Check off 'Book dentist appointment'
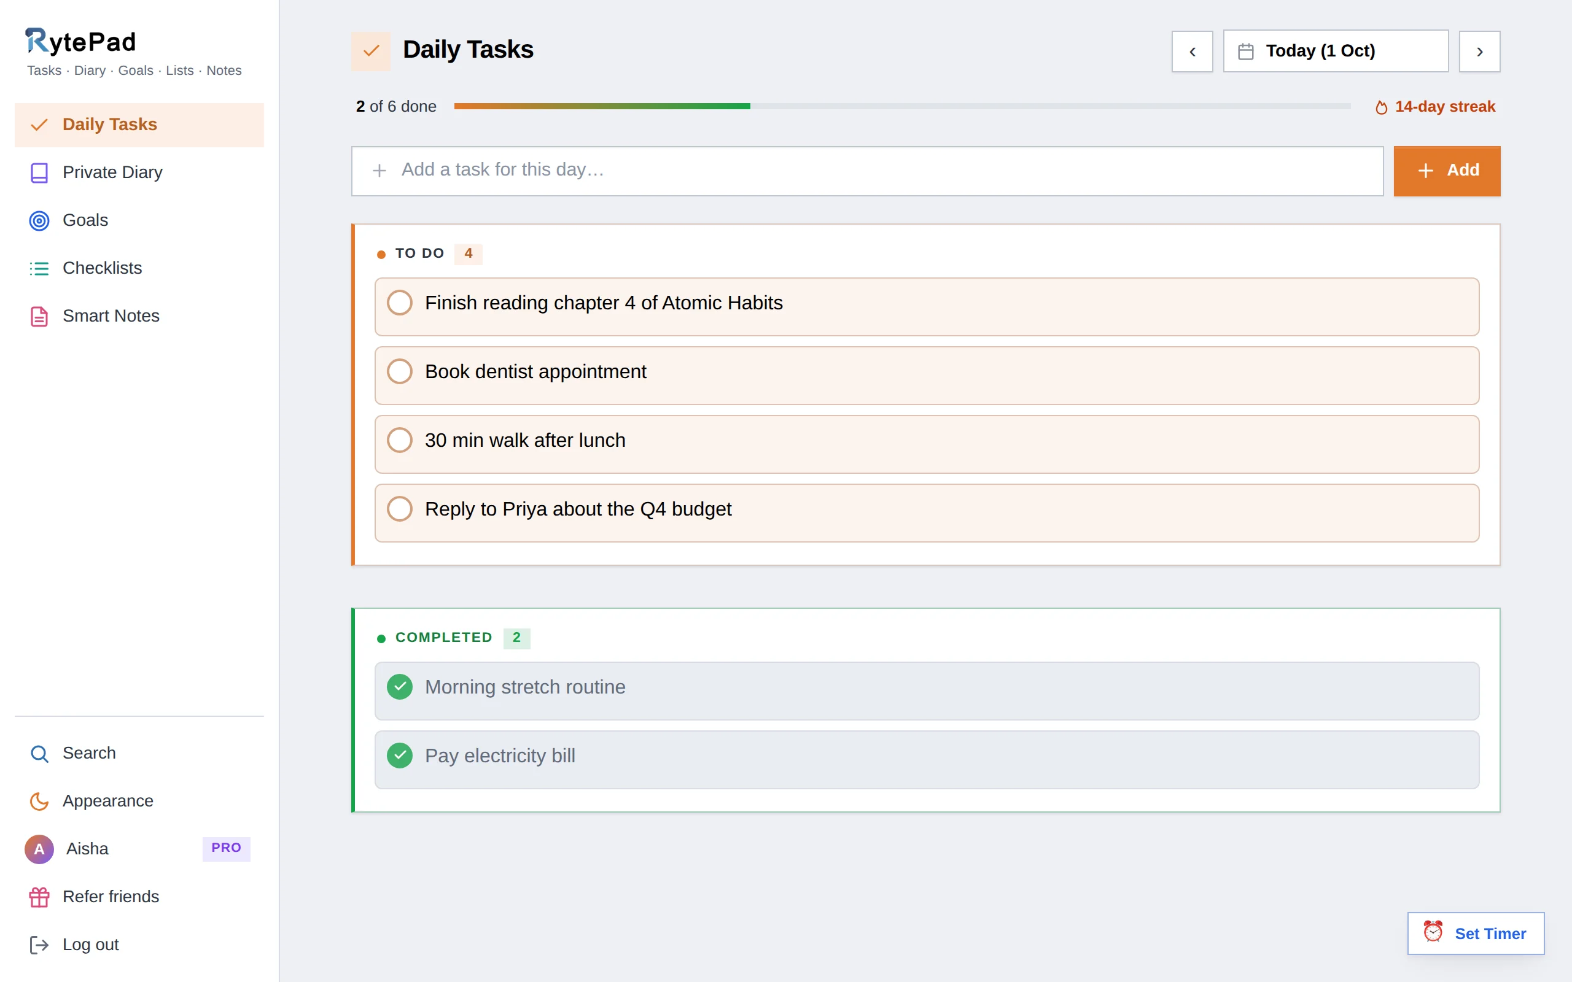The height and width of the screenshot is (982, 1572). (400, 371)
